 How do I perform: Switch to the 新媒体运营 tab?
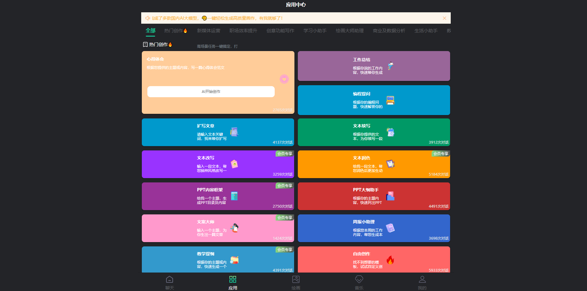(208, 31)
